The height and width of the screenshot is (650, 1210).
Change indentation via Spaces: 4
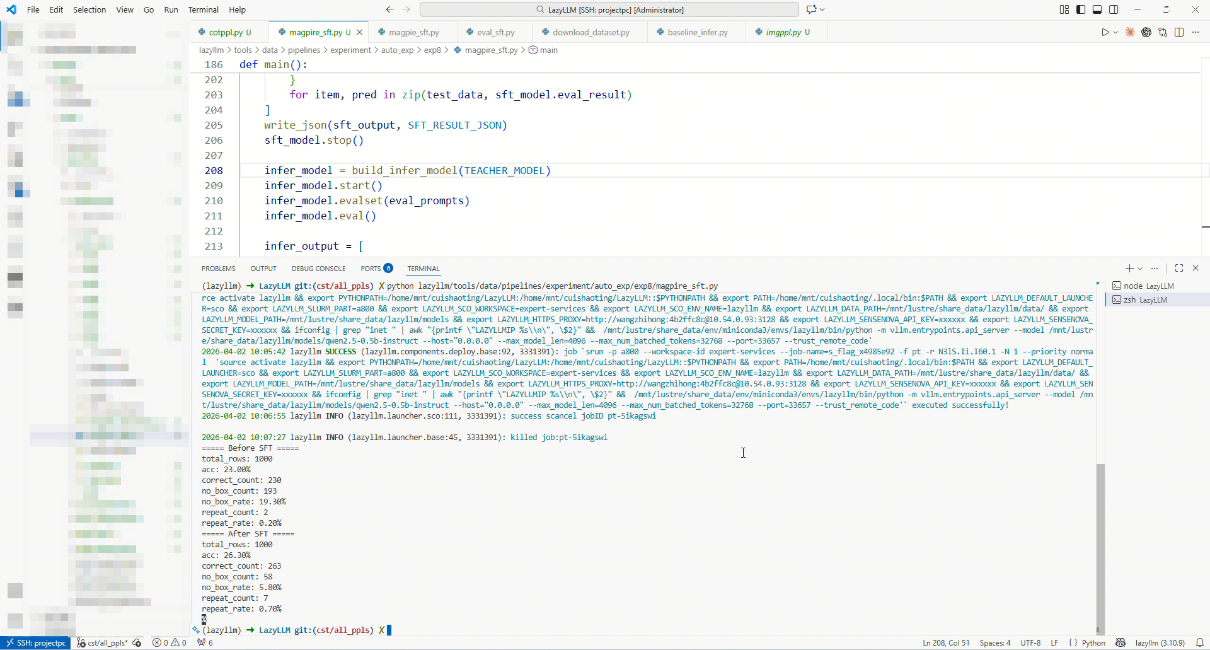tap(995, 643)
